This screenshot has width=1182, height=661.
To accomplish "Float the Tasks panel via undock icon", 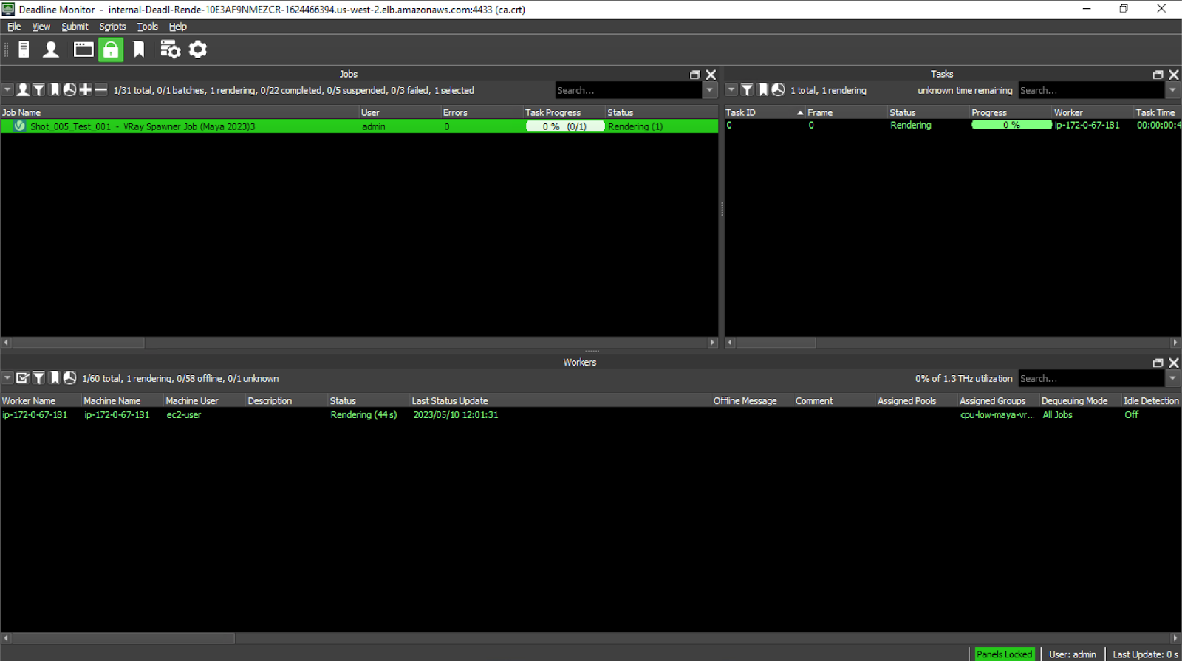I will coord(1158,75).
